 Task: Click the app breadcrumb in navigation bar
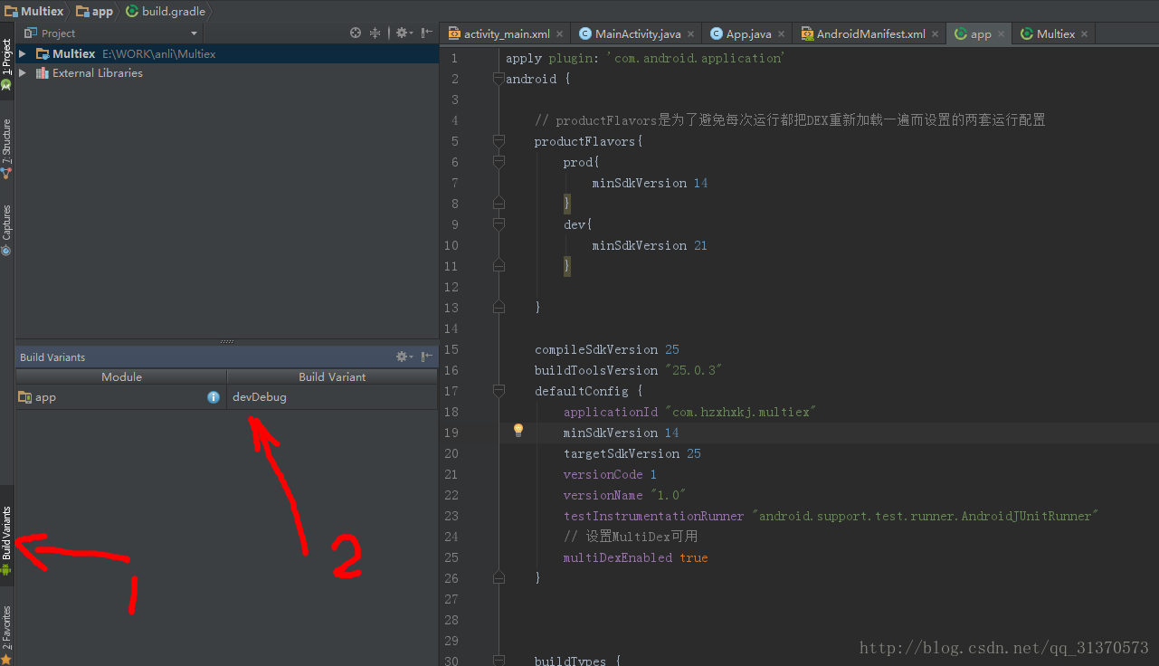coord(95,11)
